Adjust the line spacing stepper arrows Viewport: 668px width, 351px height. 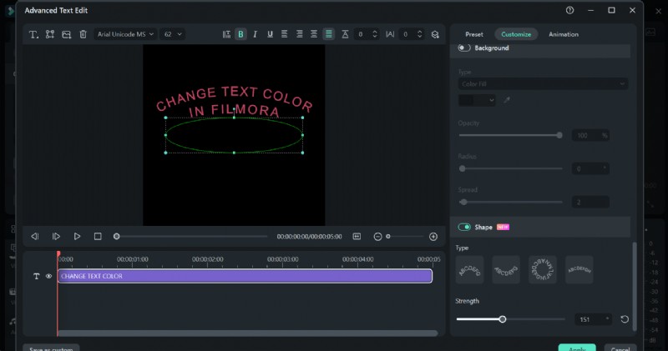click(x=375, y=34)
